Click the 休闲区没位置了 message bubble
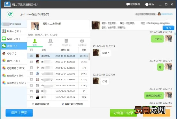 pos(154,96)
